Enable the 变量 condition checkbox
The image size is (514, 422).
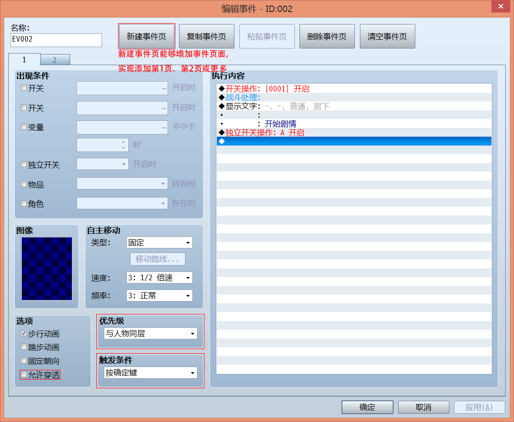coord(24,127)
